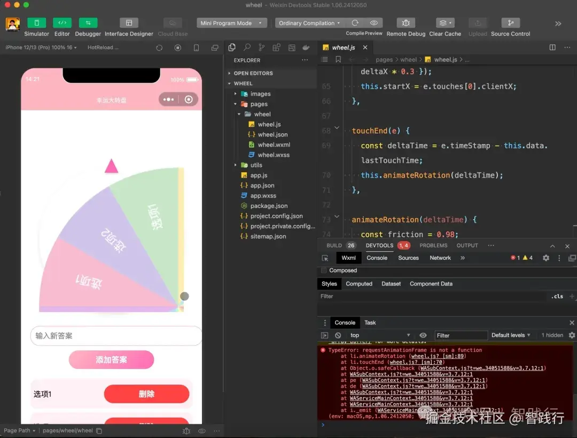Select the Sources devtools tab
Image resolution: width=577 pixels, height=438 pixels.
point(408,258)
